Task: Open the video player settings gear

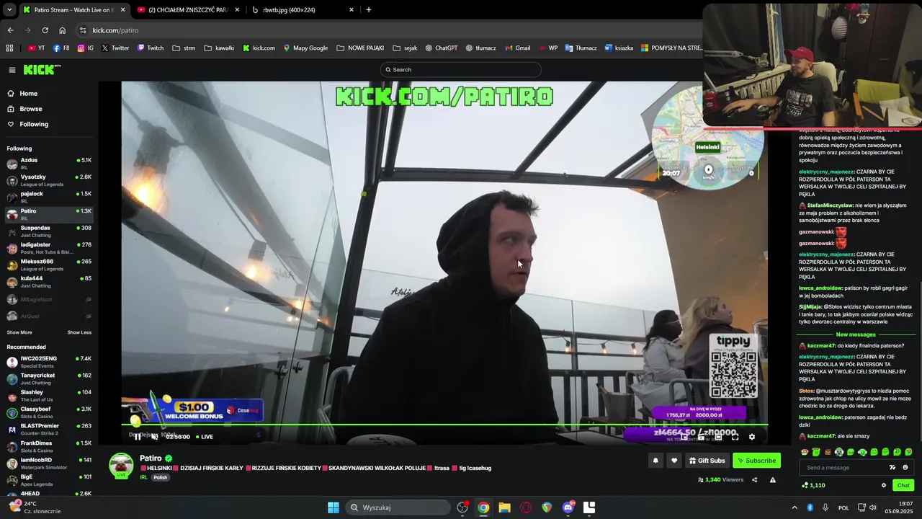Action: (752, 437)
